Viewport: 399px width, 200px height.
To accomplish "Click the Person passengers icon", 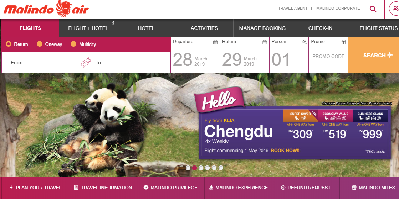I will coord(304,42).
